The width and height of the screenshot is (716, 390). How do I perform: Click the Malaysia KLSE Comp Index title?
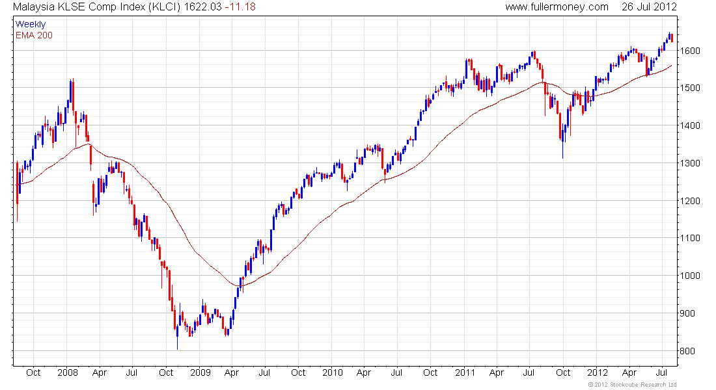point(97,7)
